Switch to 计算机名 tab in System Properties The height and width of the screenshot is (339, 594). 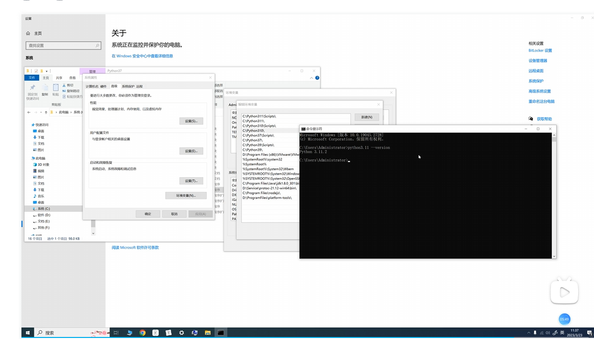coord(92,87)
